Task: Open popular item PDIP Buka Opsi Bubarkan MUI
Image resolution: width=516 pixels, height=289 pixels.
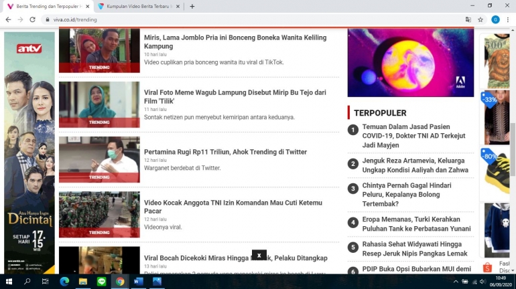Action: pyautogui.click(x=417, y=269)
